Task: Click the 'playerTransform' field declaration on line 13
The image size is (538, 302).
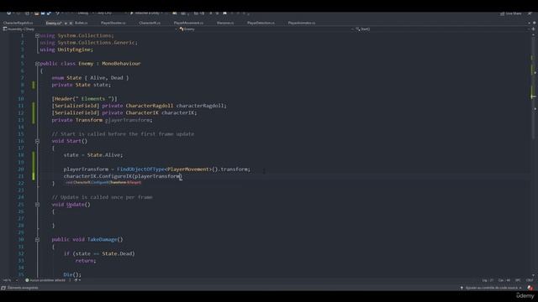Action: [129, 120]
